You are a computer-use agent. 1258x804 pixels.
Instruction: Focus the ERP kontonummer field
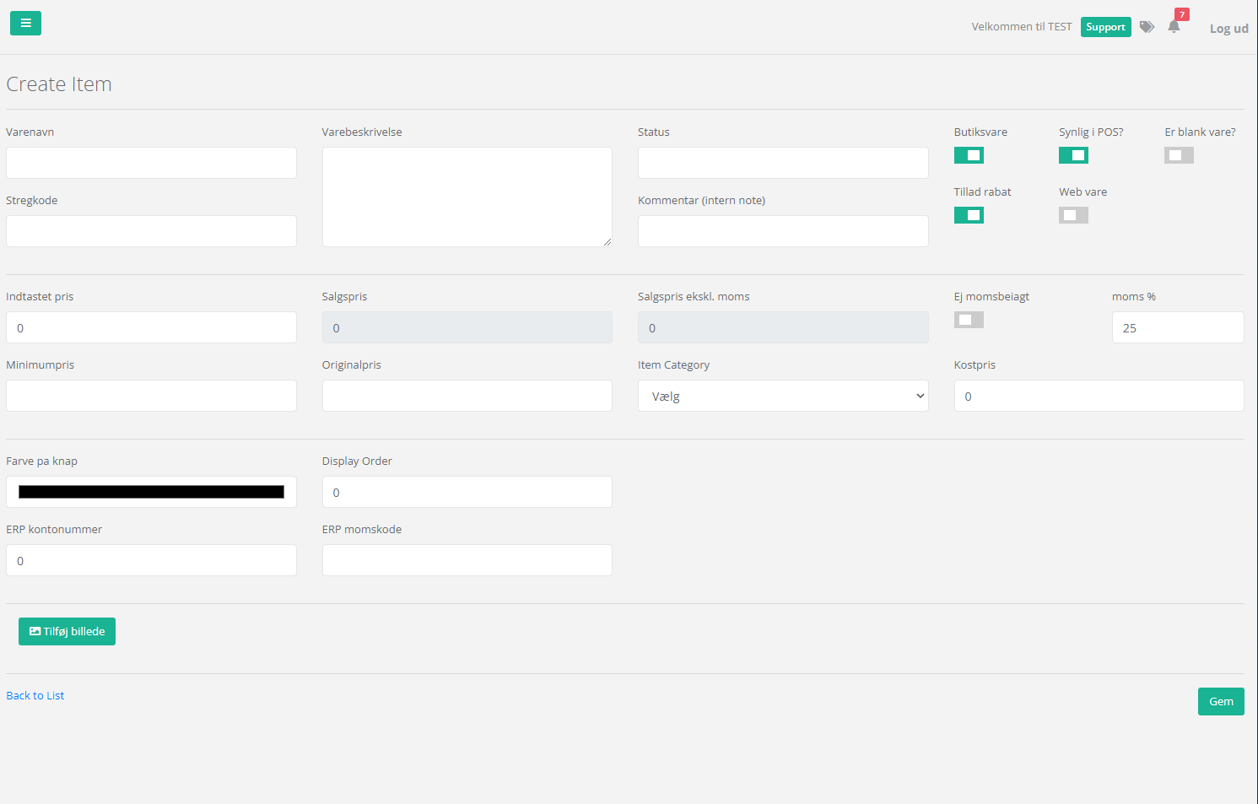click(151, 560)
